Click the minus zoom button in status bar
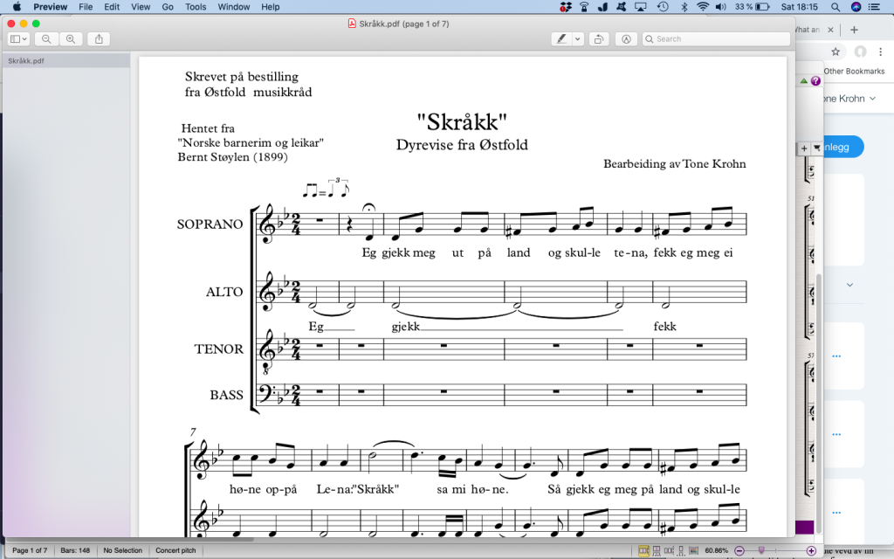Viewport: 894px width, 559px height. coord(739,550)
